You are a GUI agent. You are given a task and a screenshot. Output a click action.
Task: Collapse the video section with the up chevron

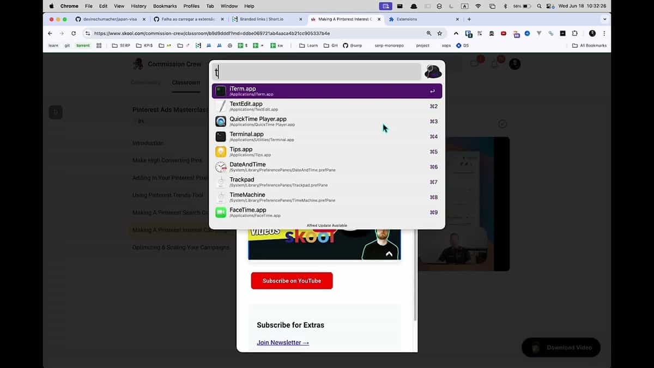click(x=389, y=254)
